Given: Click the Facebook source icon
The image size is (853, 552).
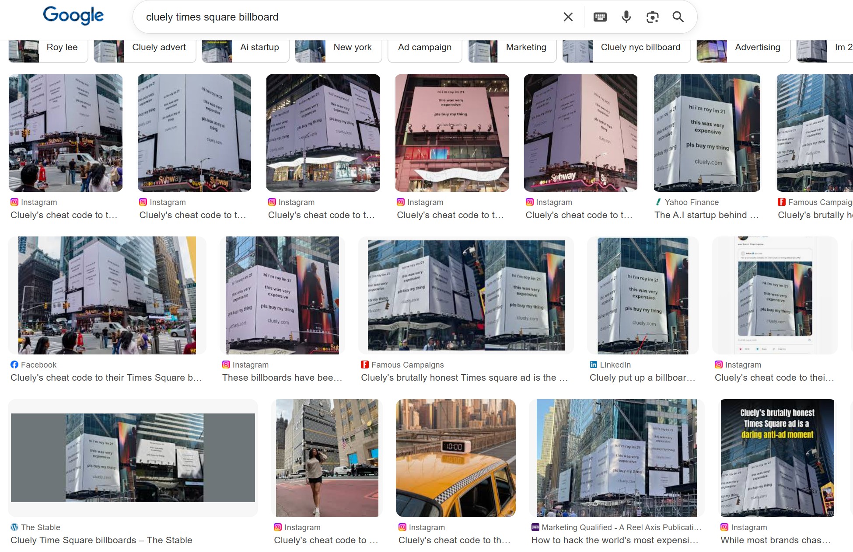Looking at the screenshot, I should tap(14, 365).
